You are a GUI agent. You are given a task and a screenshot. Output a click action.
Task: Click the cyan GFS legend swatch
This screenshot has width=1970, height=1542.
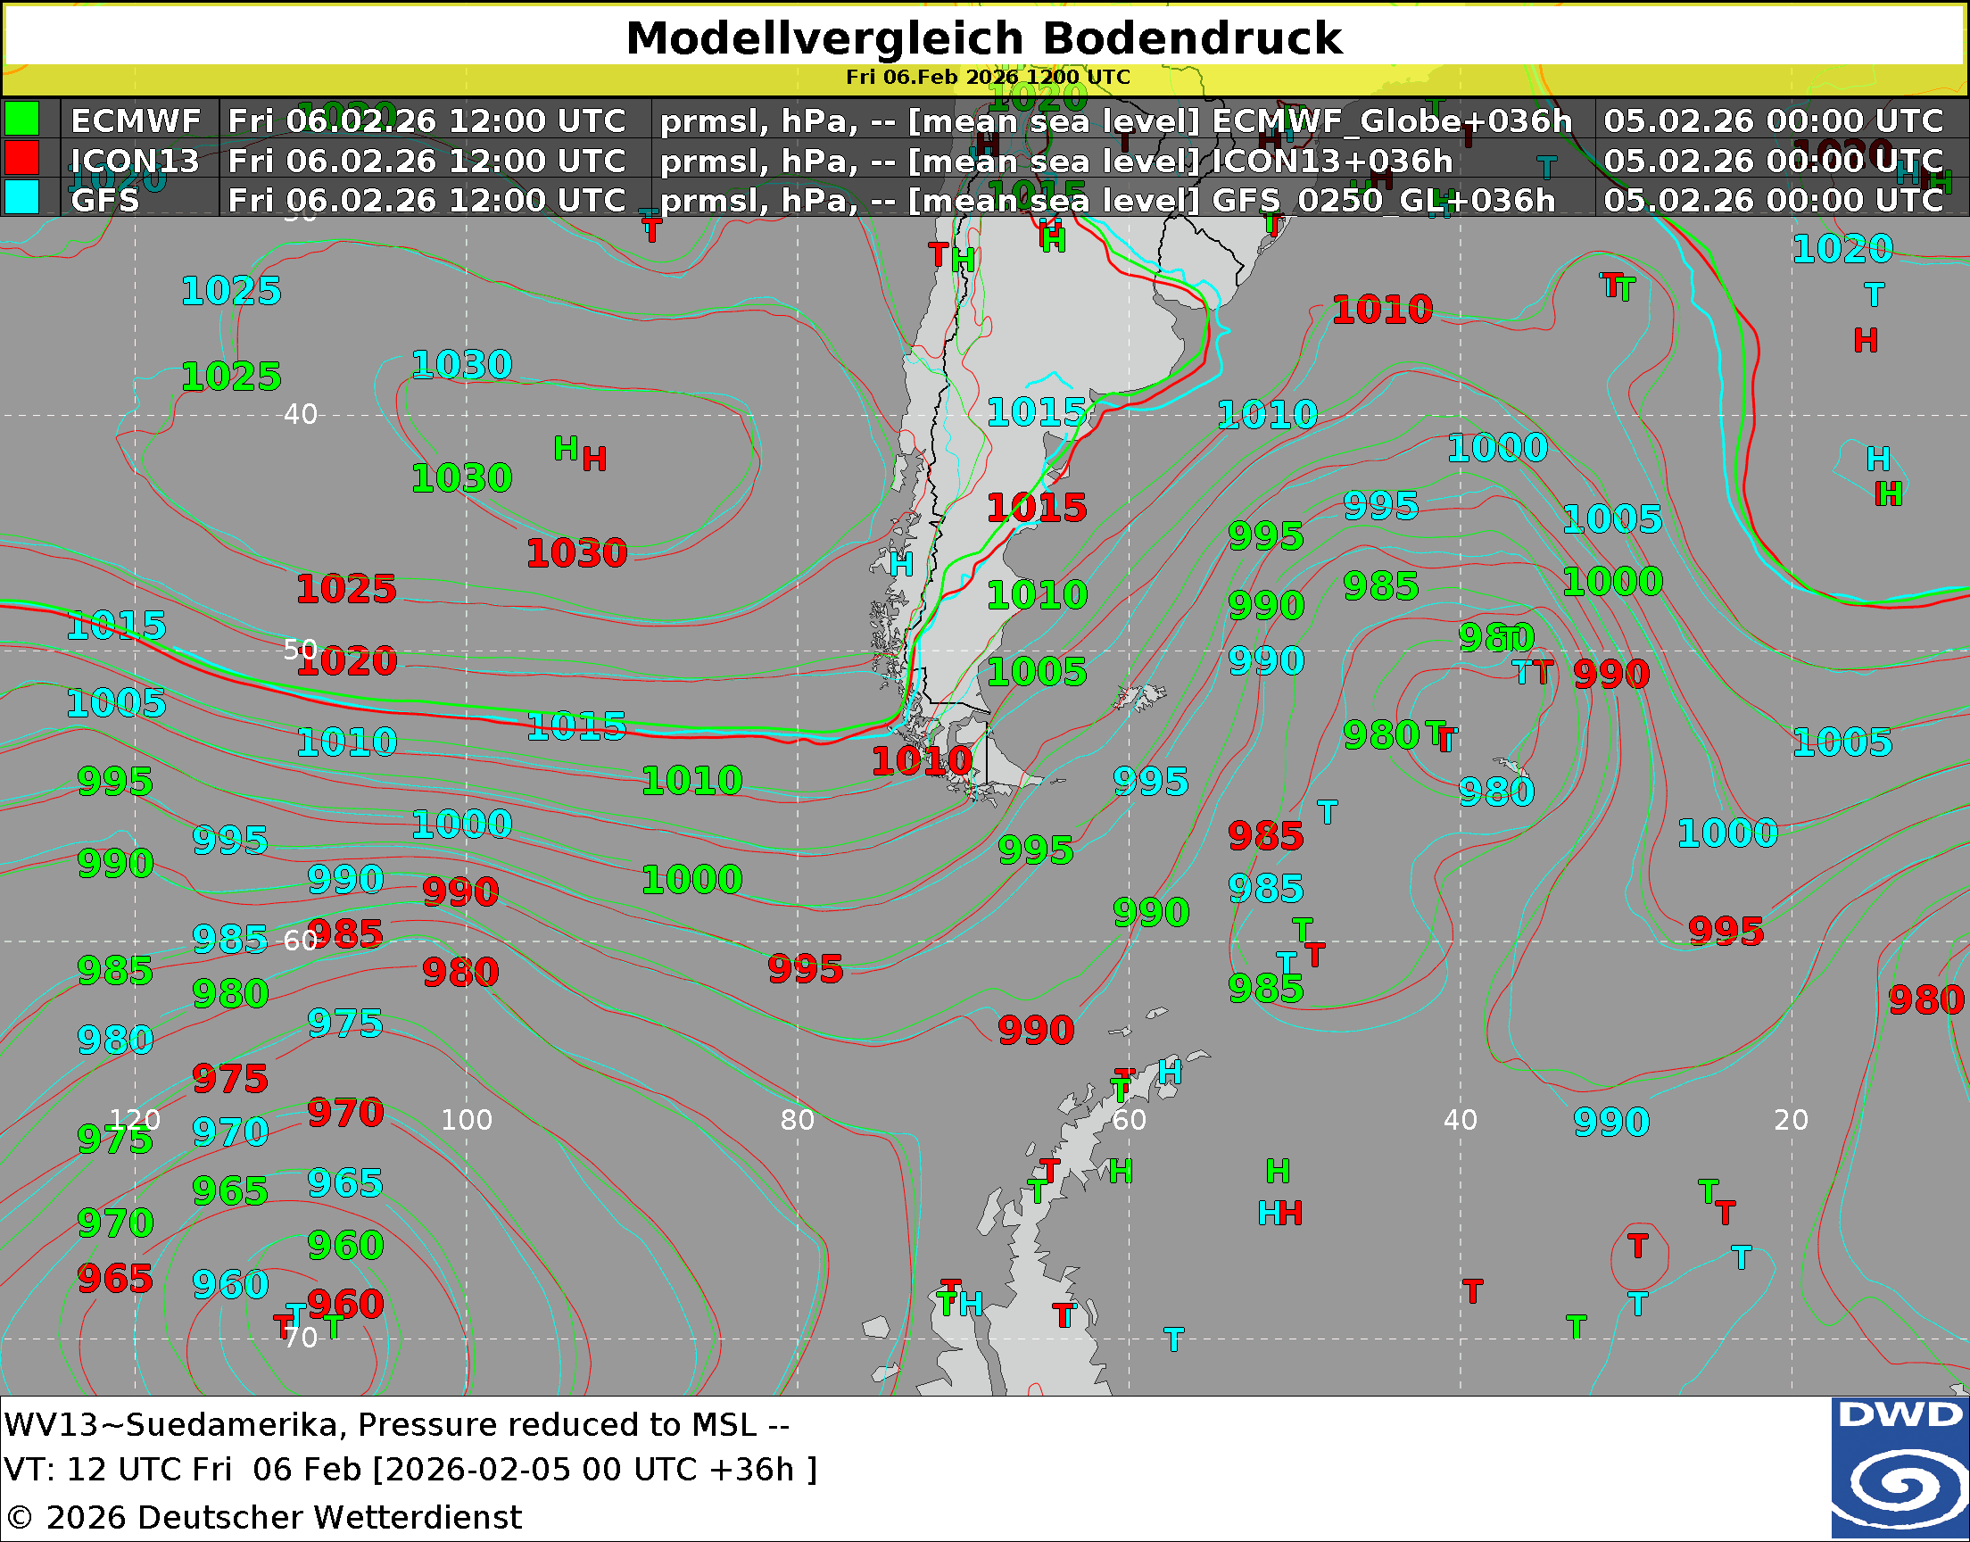pos(21,198)
